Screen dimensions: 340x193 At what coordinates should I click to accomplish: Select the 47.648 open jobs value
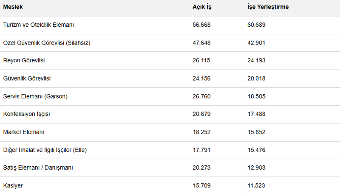click(x=201, y=43)
